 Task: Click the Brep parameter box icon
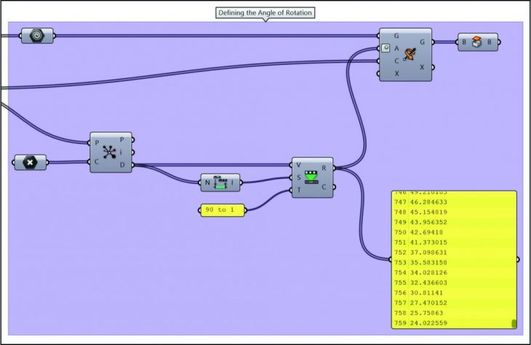[x=478, y=42]
